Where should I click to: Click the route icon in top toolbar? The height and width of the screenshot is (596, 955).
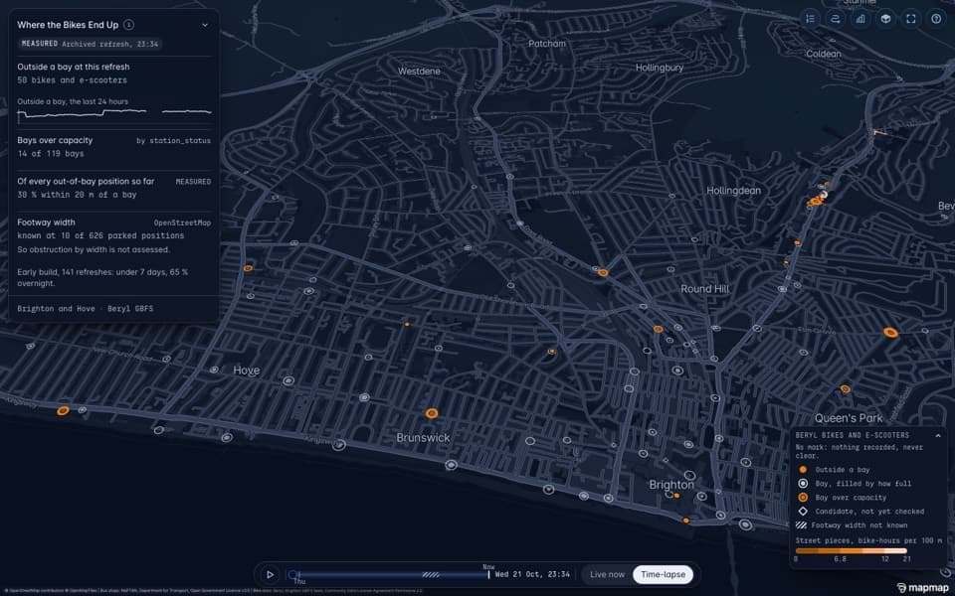(836, 19)
